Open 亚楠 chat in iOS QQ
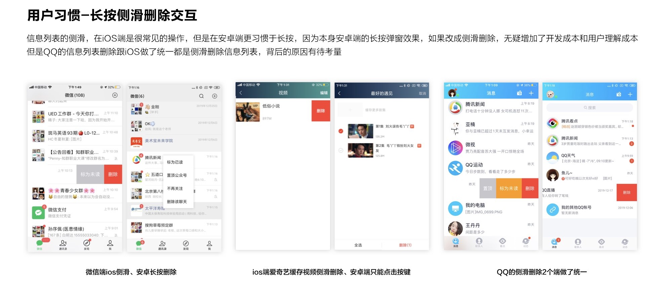645x283 pixels. tap(491, 128)
